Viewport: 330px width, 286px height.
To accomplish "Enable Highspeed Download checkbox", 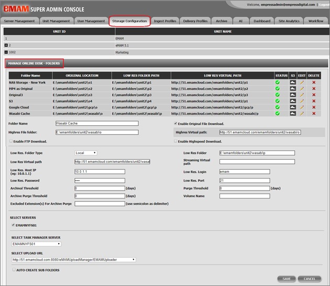I will (175, 141).
